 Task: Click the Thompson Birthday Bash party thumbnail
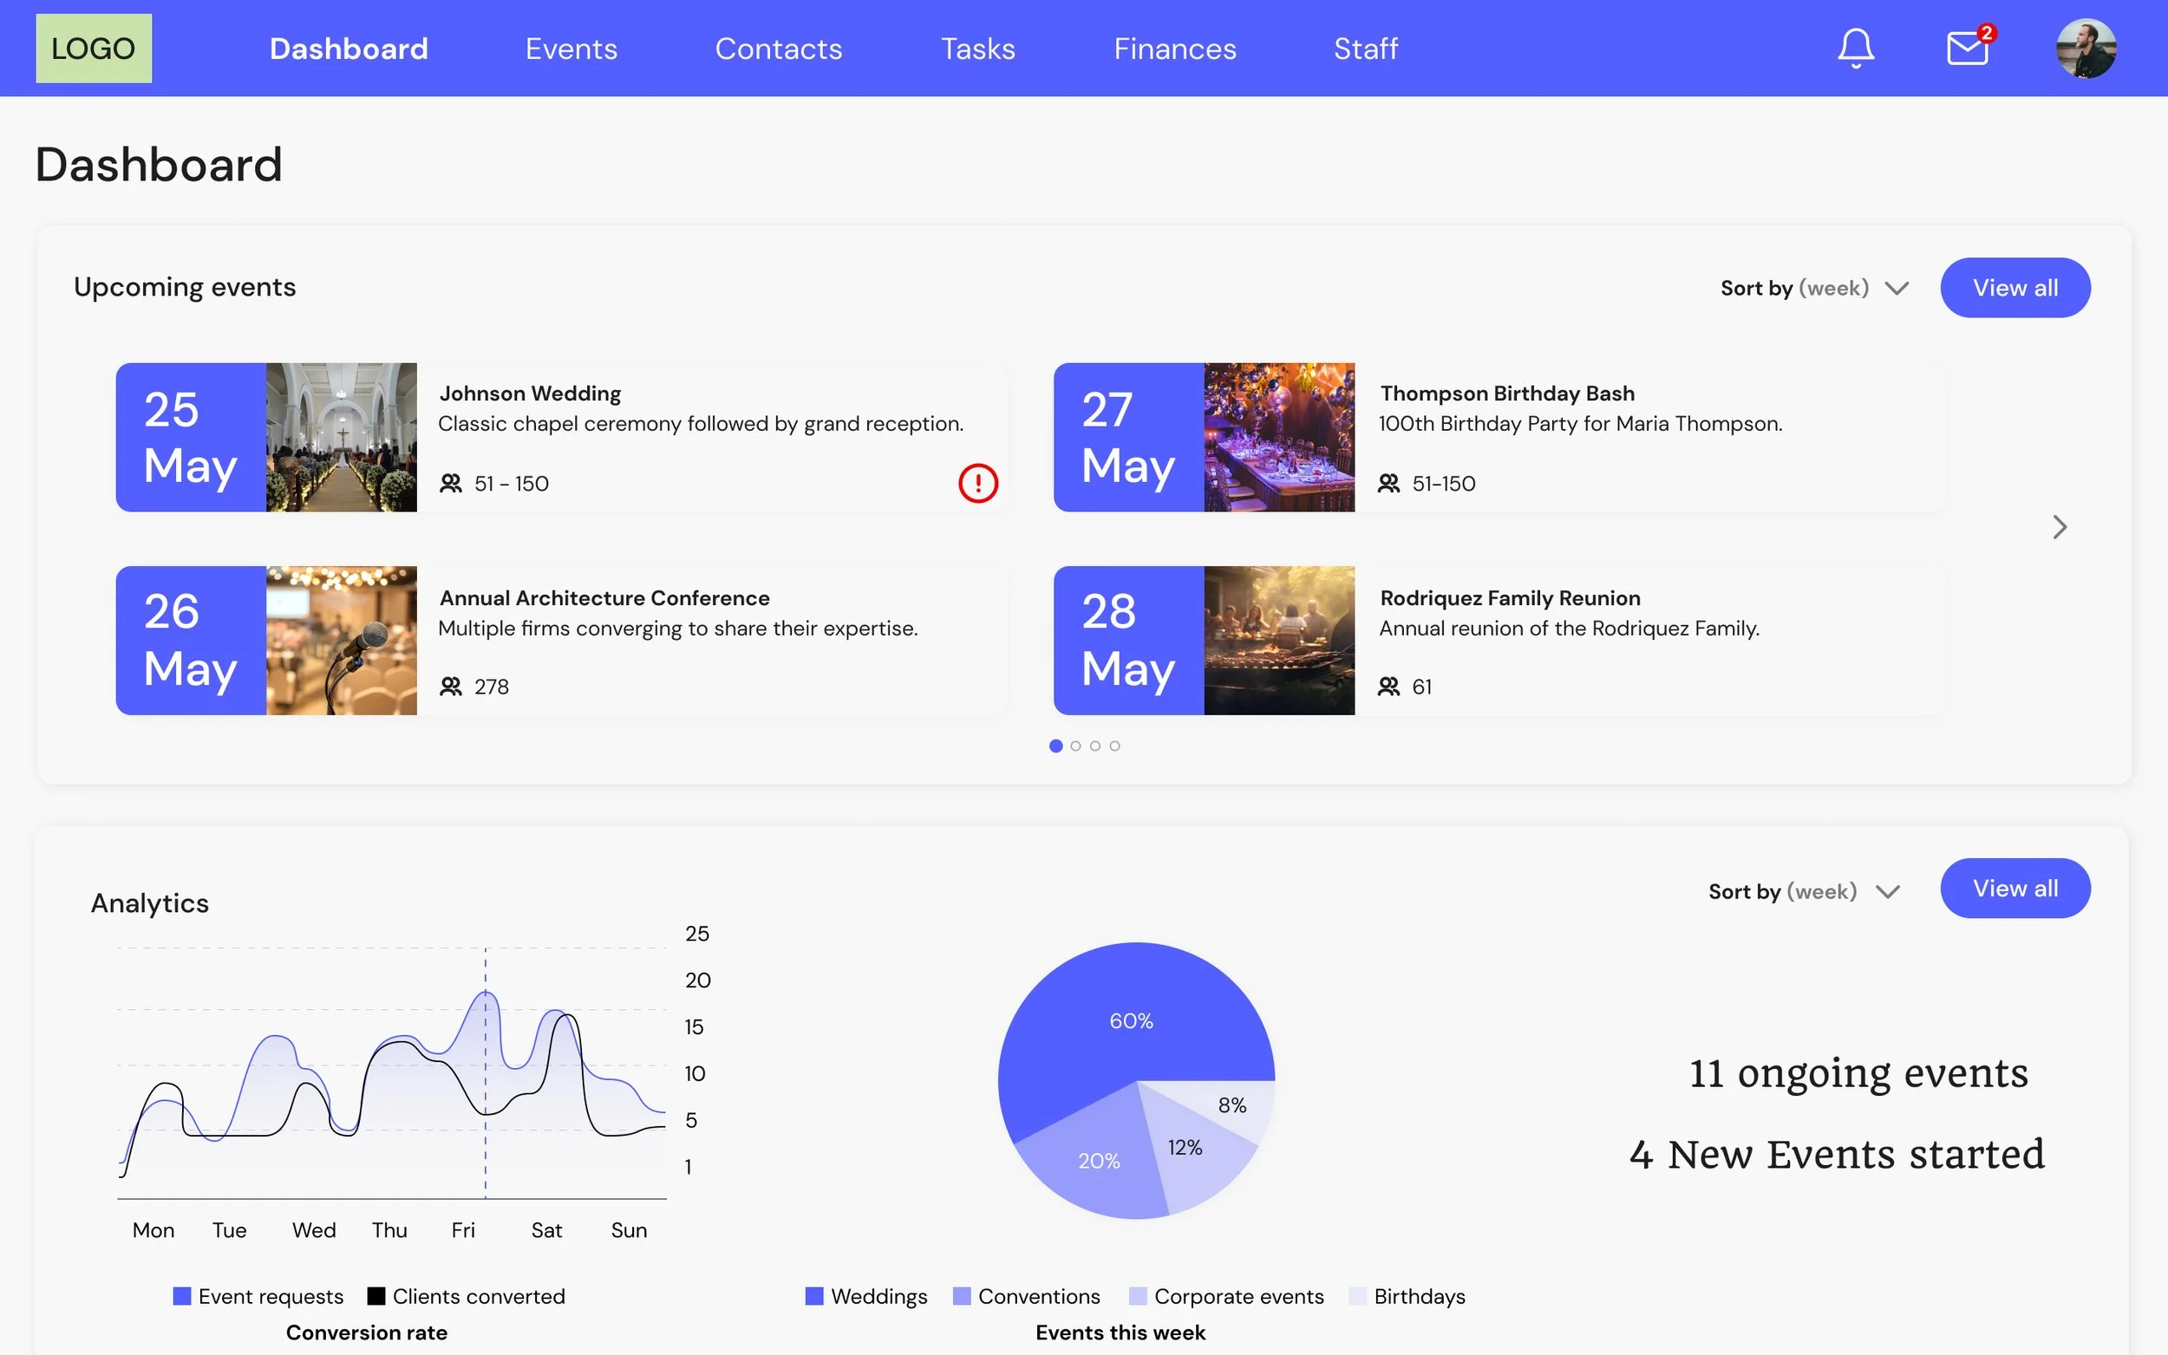tap(1279, 437)
